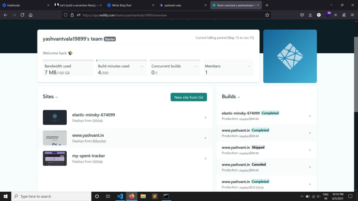The image size is (358, 201).
Task: Open www.yashvant.in Canceled build chevron
Action: [310, 167]
